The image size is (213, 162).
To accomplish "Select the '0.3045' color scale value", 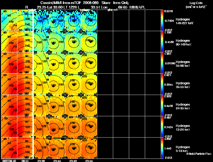I will [169, 85].
